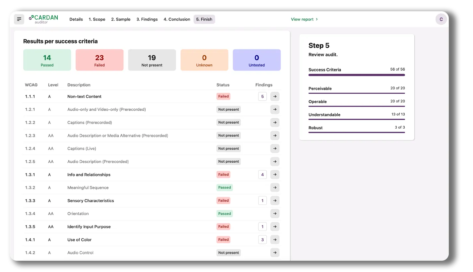
Task: Click findings count 5 for Non-text Content
Action: (x=262, y=96)
